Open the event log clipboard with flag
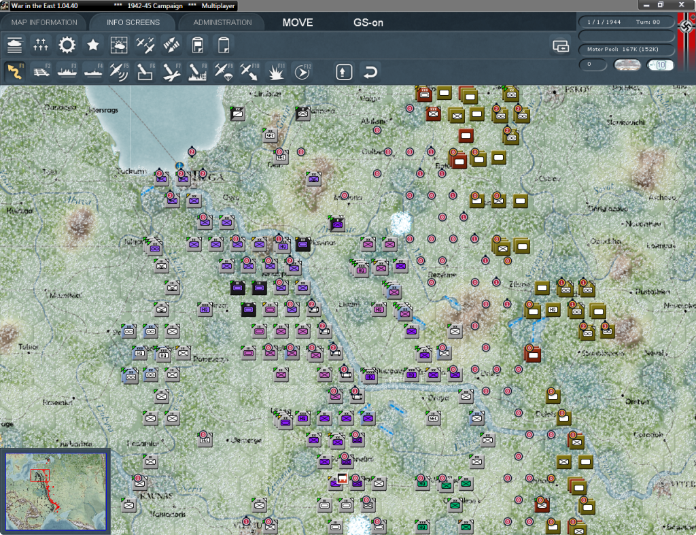Screen dimensions: 696x535 [198, 45]
